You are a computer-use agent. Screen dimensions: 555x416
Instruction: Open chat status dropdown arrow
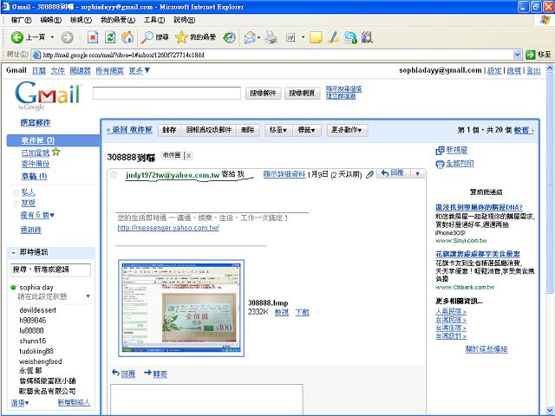point(88,296)
